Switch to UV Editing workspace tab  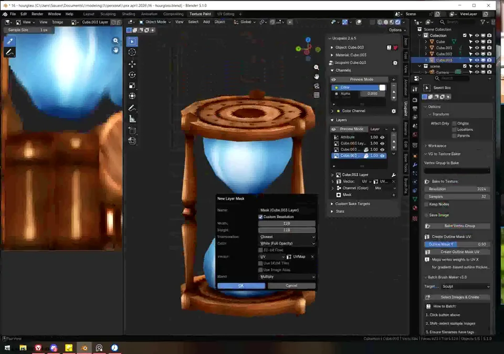(x=226, y=14)
